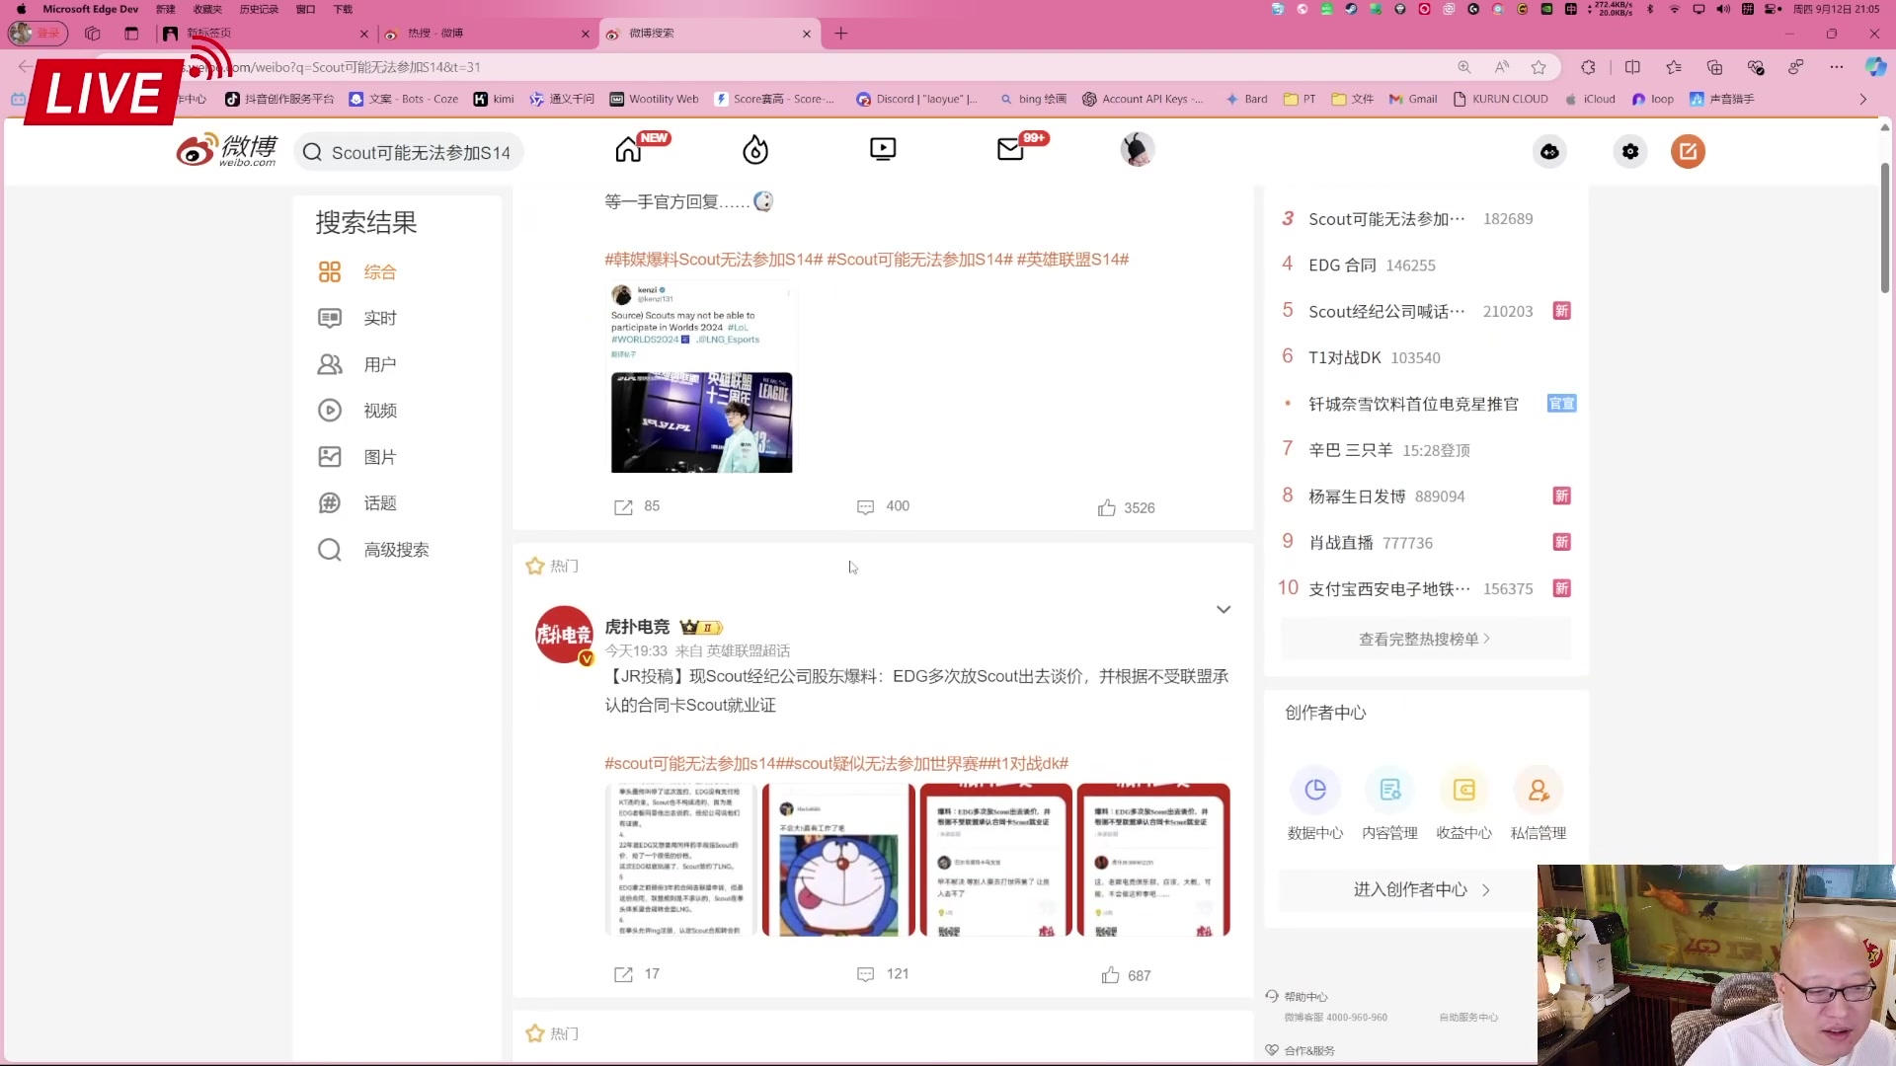
Task: Click the browser address bar
Action: [x=790, y=67]
